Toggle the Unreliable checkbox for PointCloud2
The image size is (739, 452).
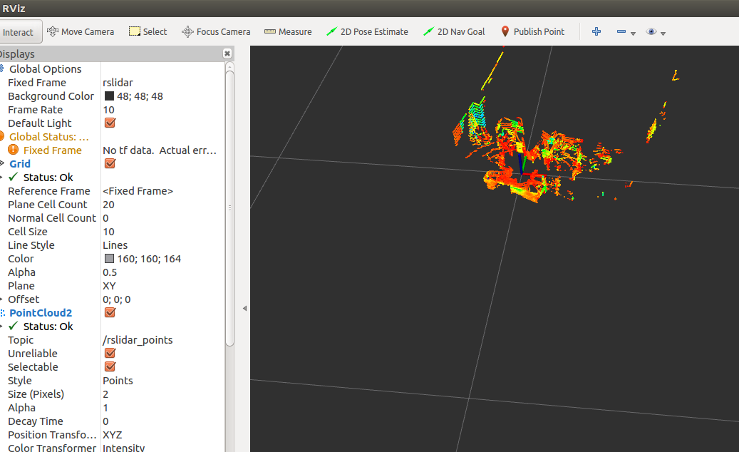pyautogui.click(x=109, y=353)
